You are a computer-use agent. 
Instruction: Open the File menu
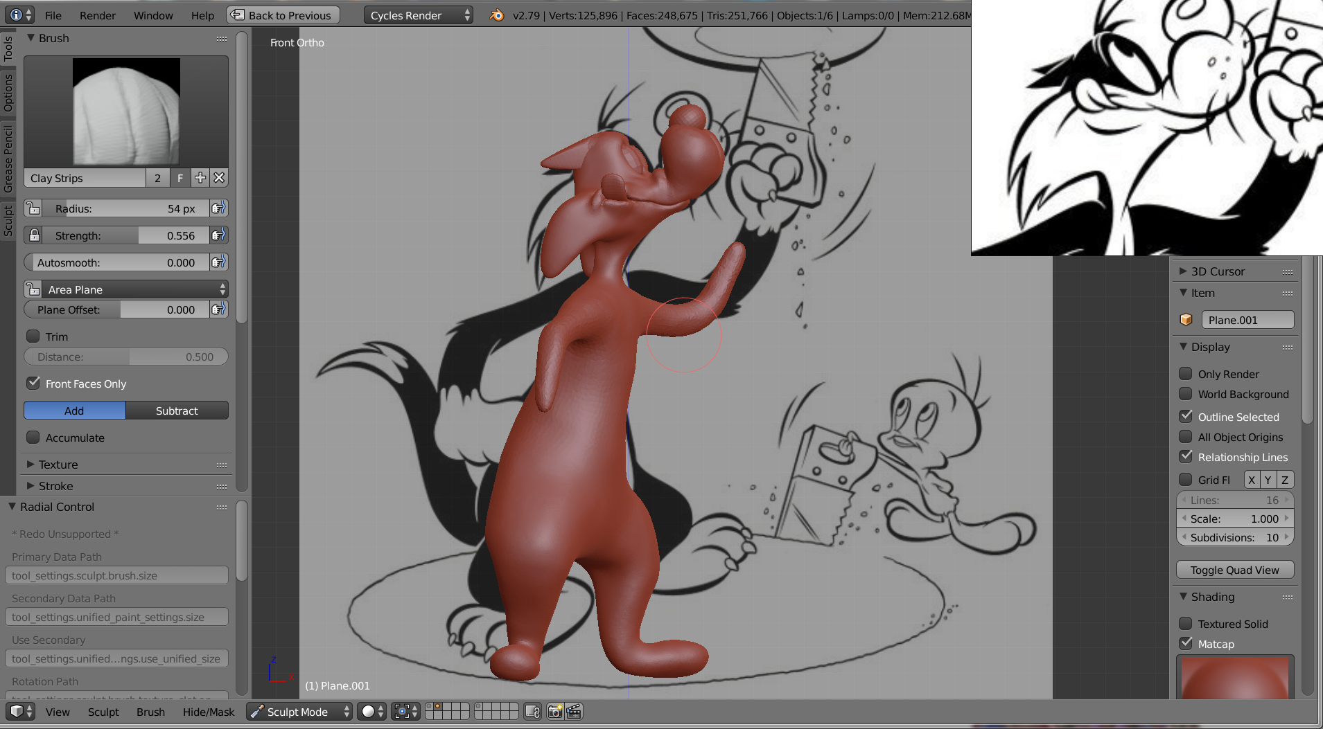point(53,15)
